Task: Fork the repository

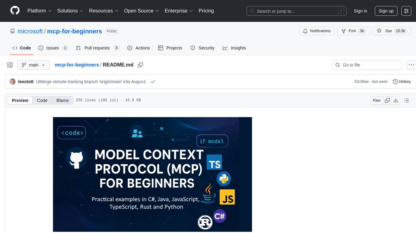Action: tap(353, 31)
